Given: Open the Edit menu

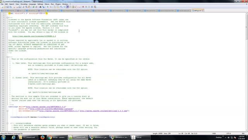Looking at the screenshot, I should pos(6,4).
